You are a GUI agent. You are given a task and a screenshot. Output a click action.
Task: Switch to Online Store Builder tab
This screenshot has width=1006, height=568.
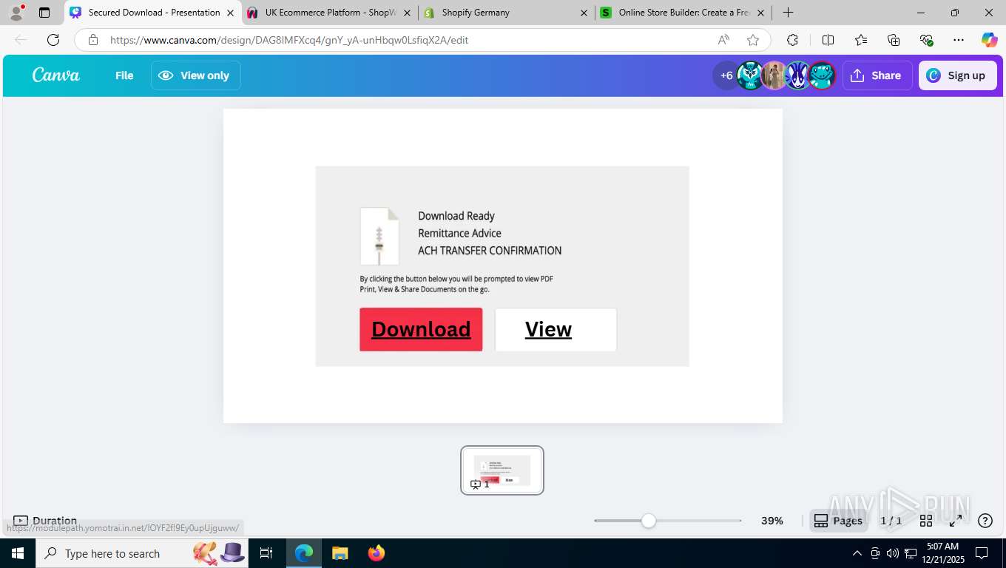(x=682, y=13)
